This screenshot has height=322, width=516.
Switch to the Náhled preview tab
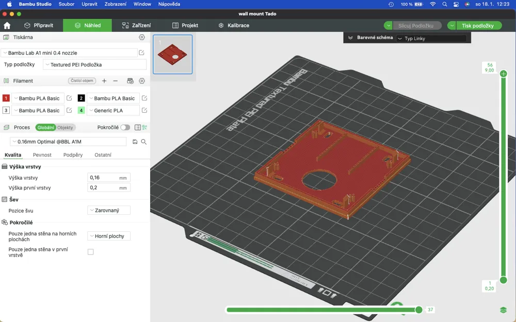tap(88, 25)
